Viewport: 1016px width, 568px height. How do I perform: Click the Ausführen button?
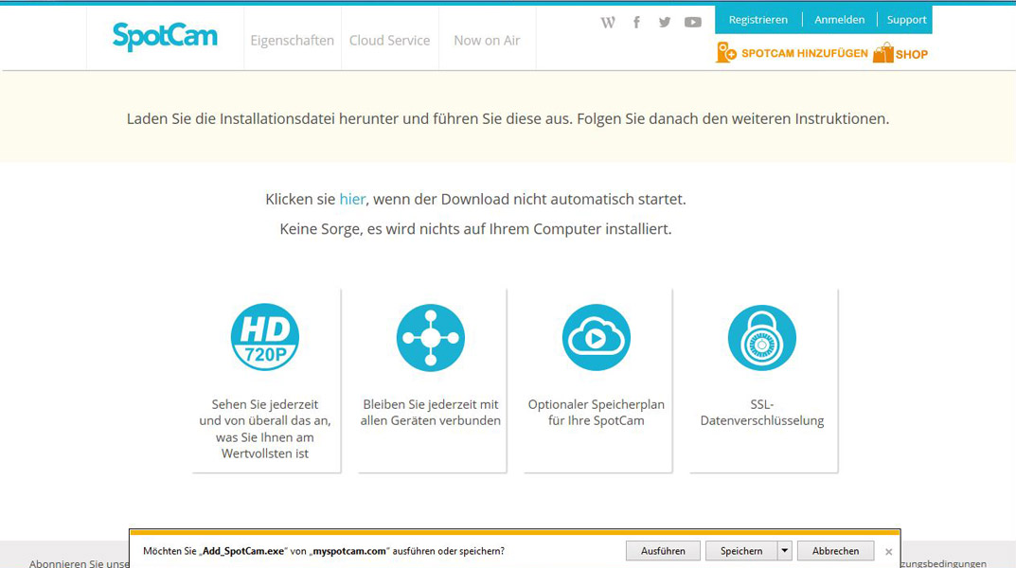pyautogui.click(x=663, y=551)
